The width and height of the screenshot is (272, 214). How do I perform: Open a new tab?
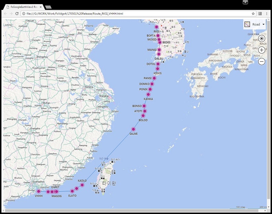pyautogui.click(x=48, y=7)
